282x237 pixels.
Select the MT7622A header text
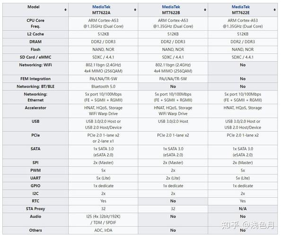(x=101, y=13)
